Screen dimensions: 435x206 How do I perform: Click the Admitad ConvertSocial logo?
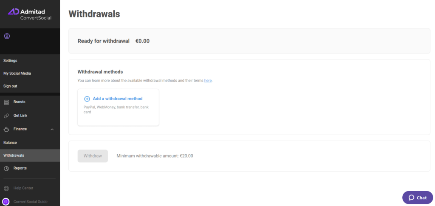coord(29,14)
